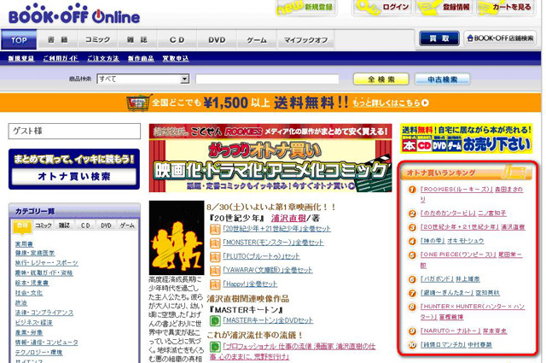
Task: Open 旅行・レジャー・スポーツ category link
Action: tap(47, 262)
